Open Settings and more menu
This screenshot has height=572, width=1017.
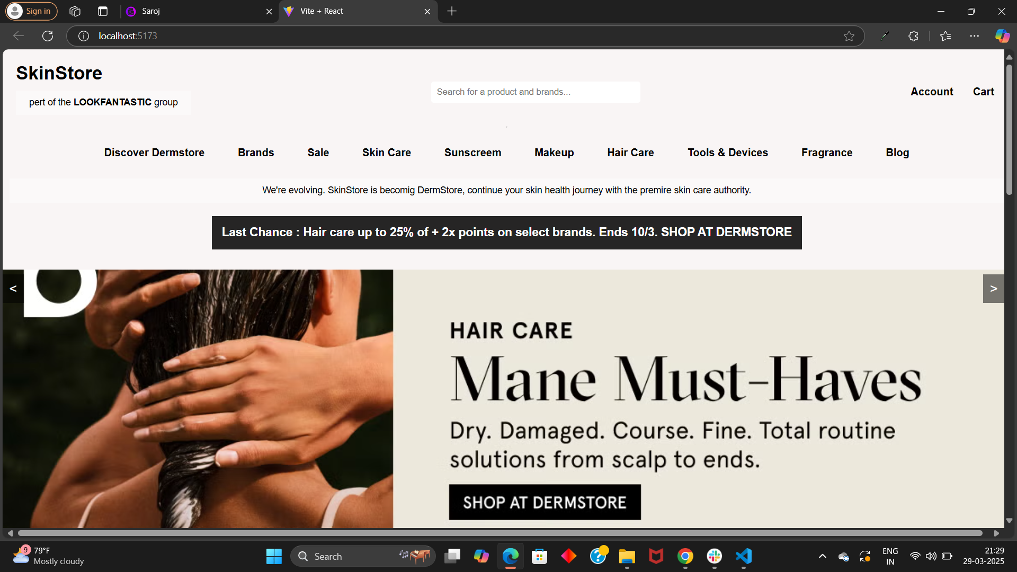point(975,36)
